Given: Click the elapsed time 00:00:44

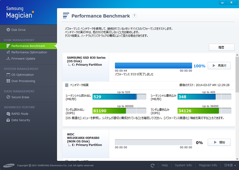Looking at the screenshot, I should click(x=121, y=71).
